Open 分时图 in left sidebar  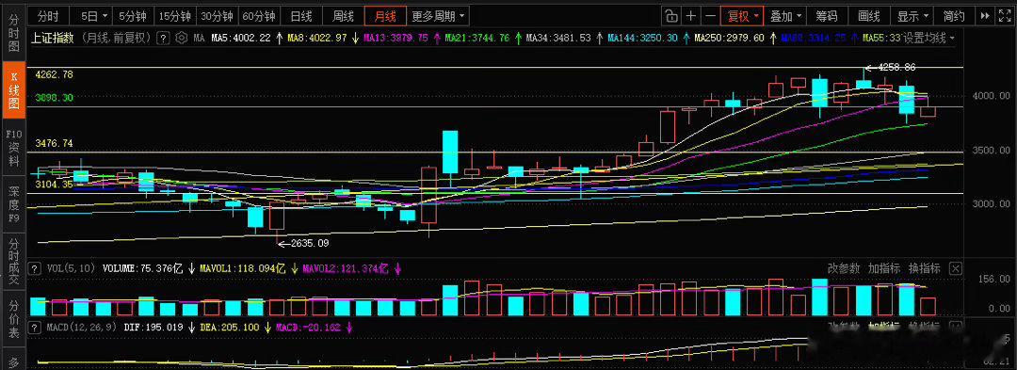12,32
